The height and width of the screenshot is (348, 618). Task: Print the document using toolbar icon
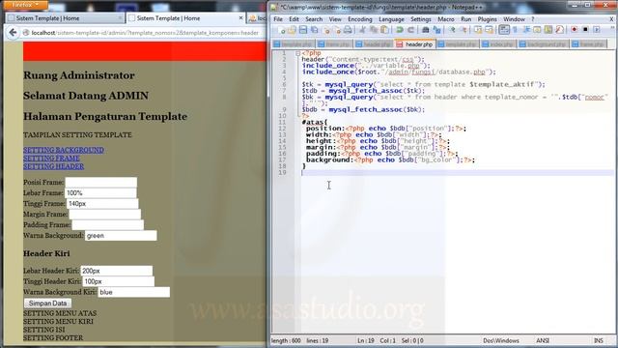(348, 30)
